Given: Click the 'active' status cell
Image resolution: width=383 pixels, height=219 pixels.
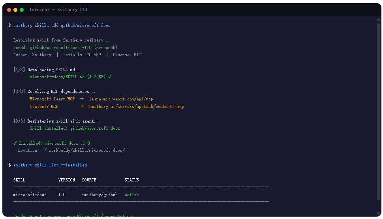Looking at the screenshot, I should pos(132,195).
